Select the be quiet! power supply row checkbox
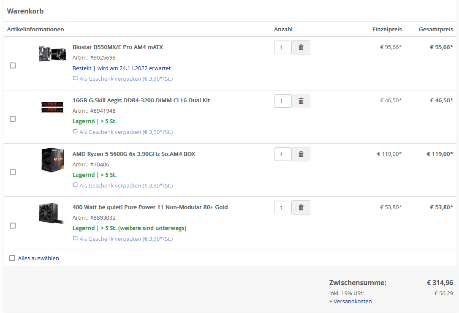 click(x=13, y=226)
